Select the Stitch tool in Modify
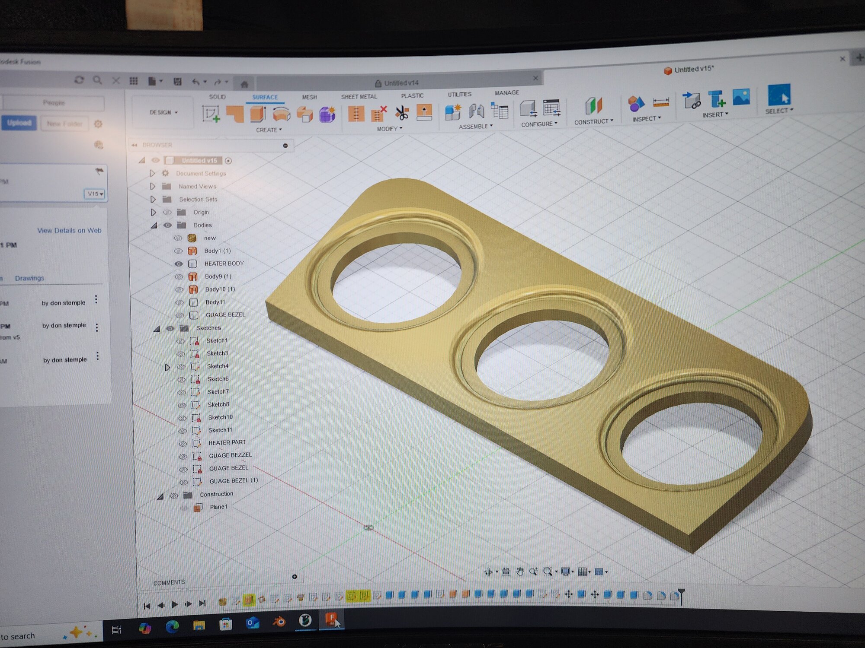The height and width of the screenshot is (648, 865). click(x=356, y=114)
